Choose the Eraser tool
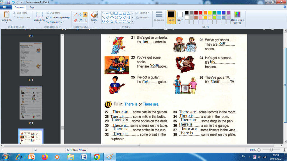The height and width of the screenshot is (161, 287). tap(75, 20)
